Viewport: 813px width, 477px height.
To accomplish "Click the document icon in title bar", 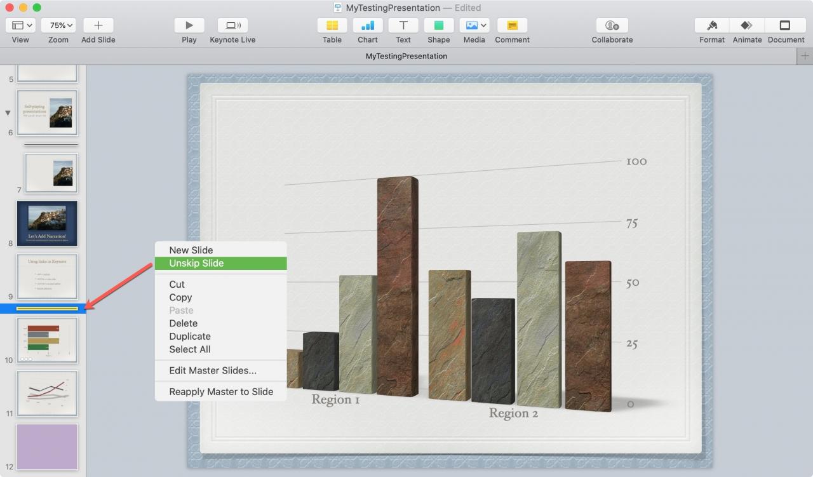I will pos(338,8).
